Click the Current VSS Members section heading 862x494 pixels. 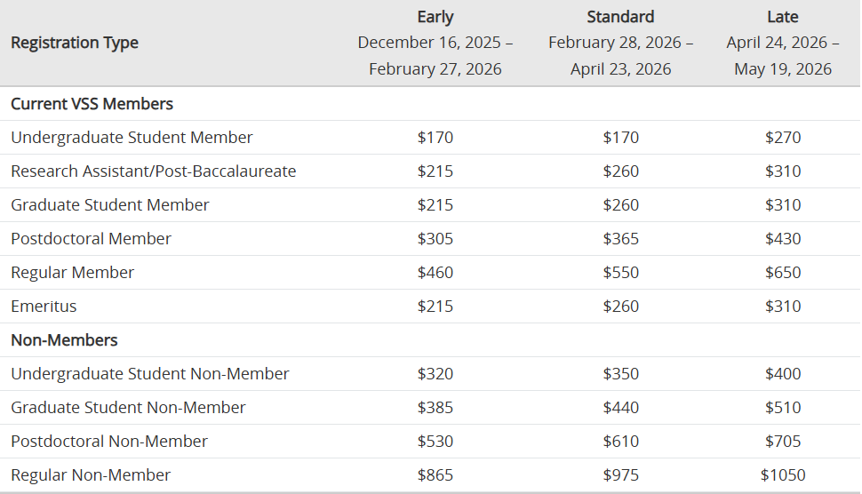point(92,104)
